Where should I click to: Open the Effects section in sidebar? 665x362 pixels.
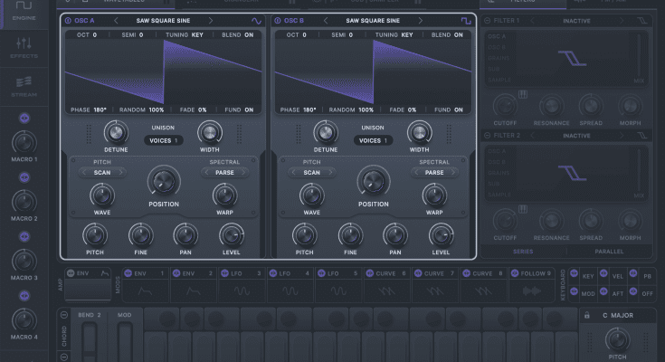(x=24, y=48)
